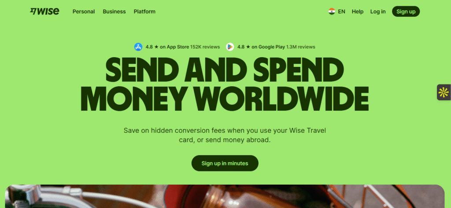451x208 pixels.
Task: Click the Send and Spend Money Worldwide headline
Action: [x=225, y=84]
